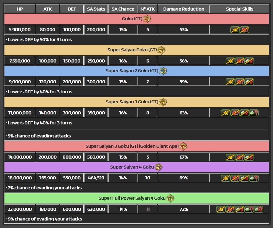273x228 pixels.
Task: Click the Super TEQ badge beside Super Full Power Saiyan 4 Goku
Action: [170, 199]
